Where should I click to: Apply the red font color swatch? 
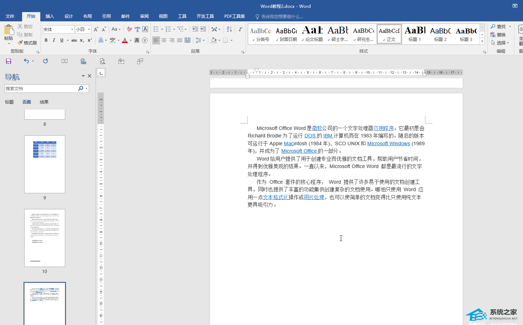click(125, 41)
